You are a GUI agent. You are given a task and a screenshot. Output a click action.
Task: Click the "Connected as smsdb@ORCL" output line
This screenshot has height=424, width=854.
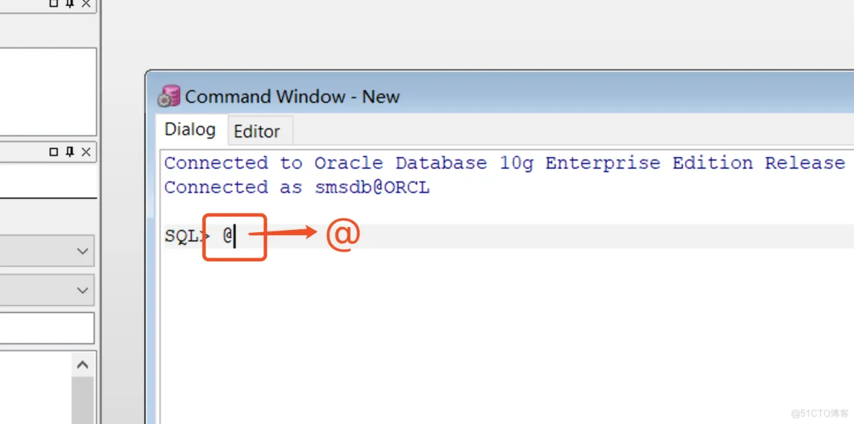pos(296,187)
